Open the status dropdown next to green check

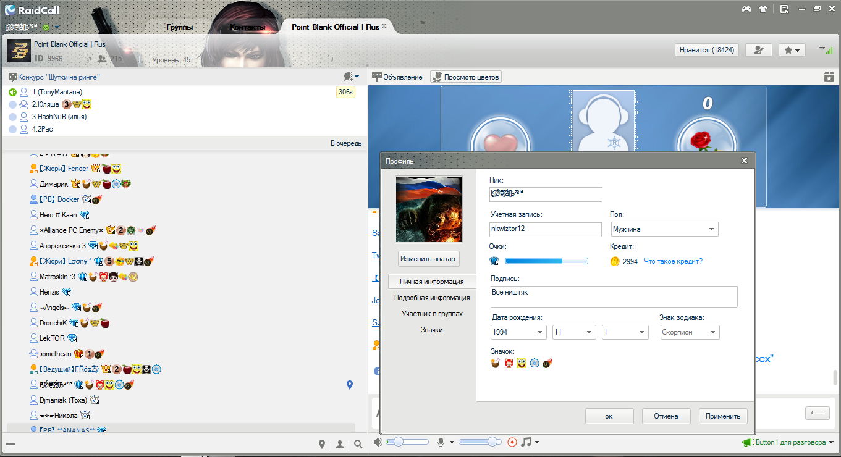coord(57,27)
